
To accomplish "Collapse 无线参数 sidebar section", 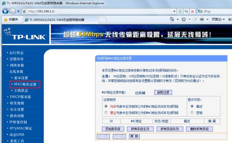I will click(16, 72).
